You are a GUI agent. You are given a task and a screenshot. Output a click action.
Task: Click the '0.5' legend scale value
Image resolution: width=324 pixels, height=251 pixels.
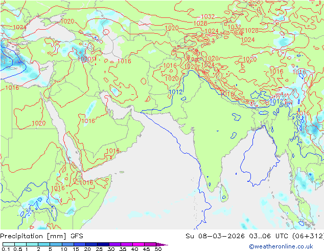[x=18, y=249]
